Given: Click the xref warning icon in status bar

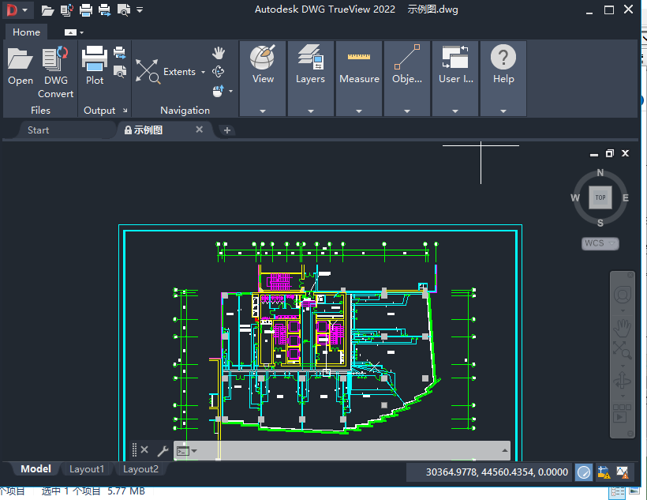Looking at the screenshot, I should [604, 472].
